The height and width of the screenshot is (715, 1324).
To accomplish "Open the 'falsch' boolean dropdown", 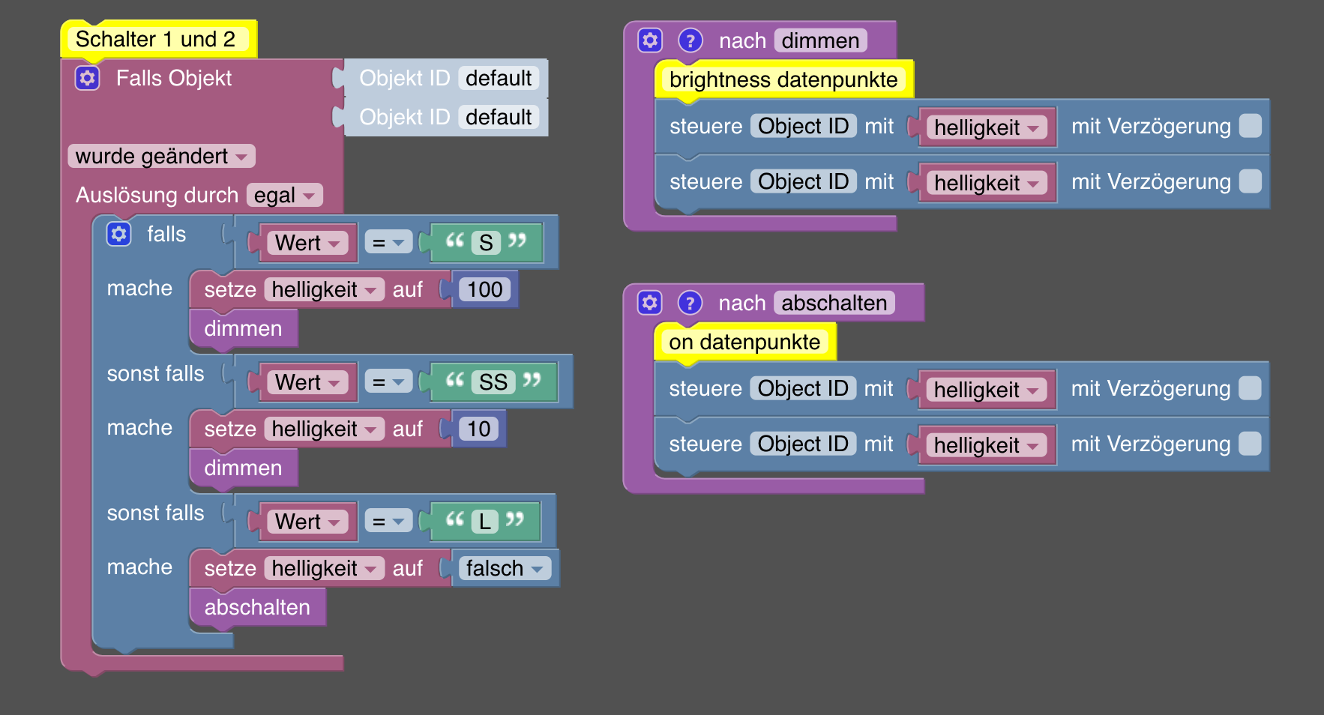I will [x=505, y=568].
